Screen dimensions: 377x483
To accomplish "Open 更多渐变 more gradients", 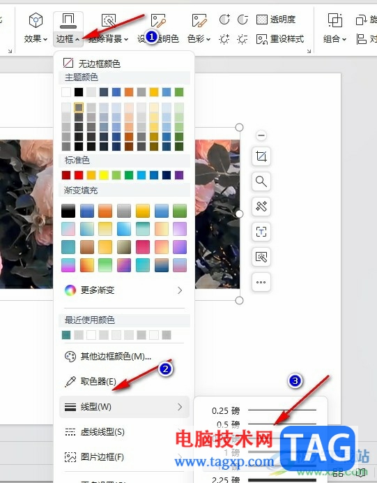I will coord(124,290).
